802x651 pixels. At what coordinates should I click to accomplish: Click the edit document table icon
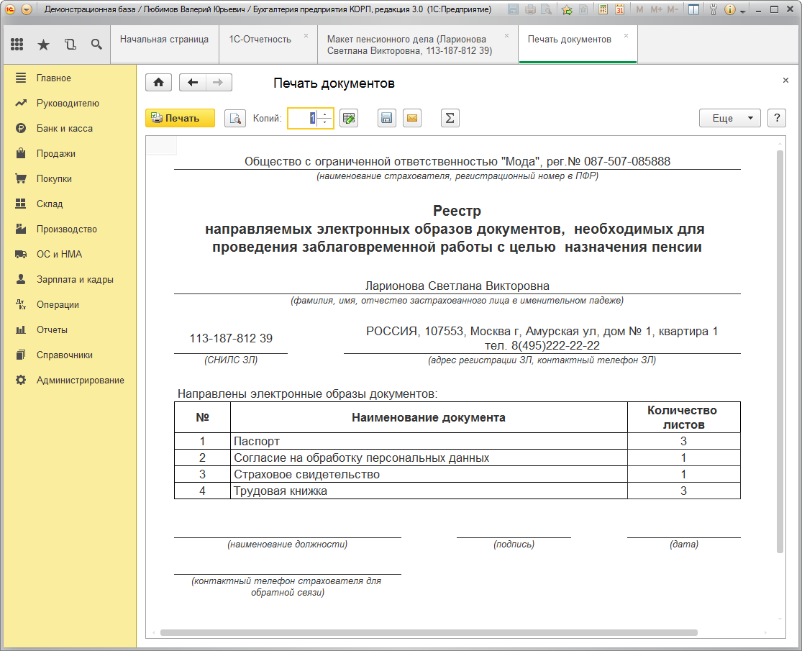349,119
